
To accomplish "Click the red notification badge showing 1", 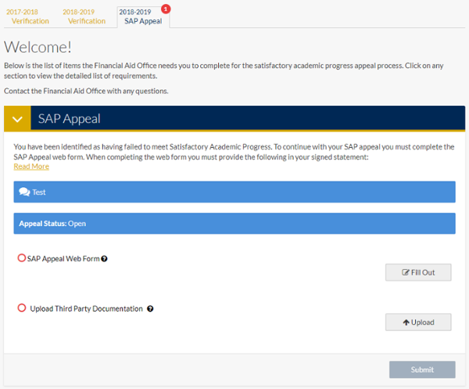I will (x=166, y=9).
